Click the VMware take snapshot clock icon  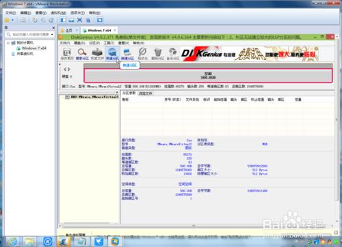pos(35,20)
